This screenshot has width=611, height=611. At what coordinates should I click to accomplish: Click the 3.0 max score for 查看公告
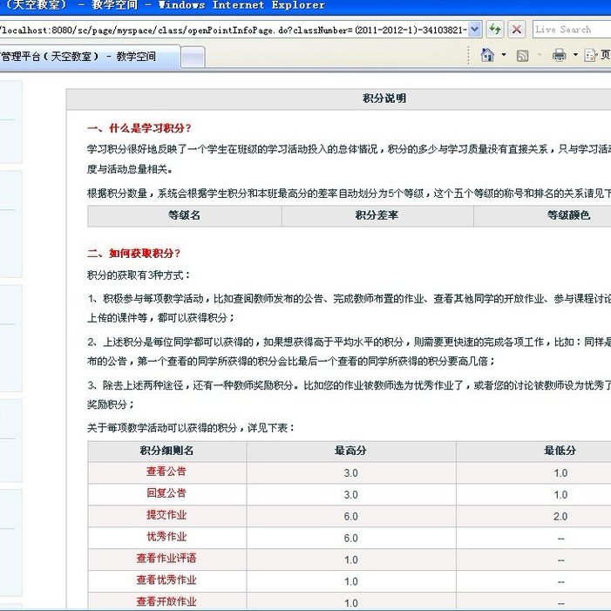350,473
